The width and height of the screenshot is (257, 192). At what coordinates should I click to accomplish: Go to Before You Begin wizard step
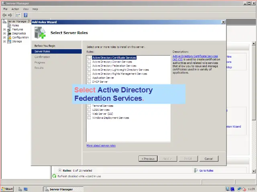pos(45,46)
